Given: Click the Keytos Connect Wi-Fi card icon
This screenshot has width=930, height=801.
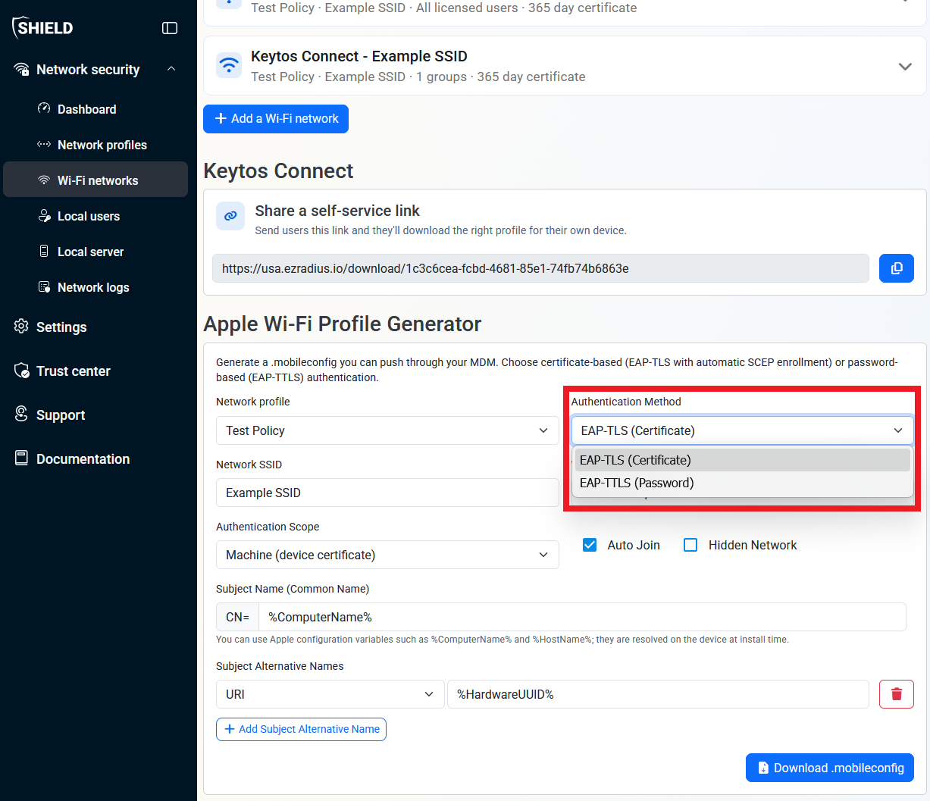Looking at the screenshot, I should [x=229, y=65].
